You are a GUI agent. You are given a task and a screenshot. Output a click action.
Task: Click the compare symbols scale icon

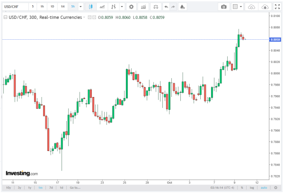click(156, 7)
